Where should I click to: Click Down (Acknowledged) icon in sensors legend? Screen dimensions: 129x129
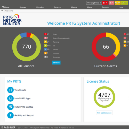tap(45, 38)
